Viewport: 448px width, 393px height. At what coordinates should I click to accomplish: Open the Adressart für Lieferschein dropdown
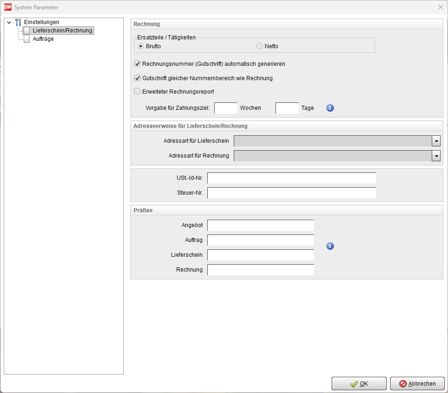[x=436, y=141]
